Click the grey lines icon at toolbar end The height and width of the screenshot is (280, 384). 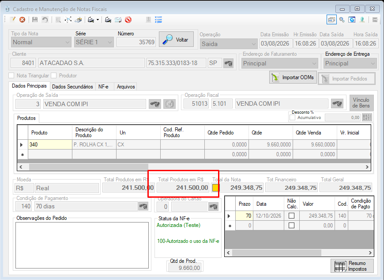[x=375, y=19]
